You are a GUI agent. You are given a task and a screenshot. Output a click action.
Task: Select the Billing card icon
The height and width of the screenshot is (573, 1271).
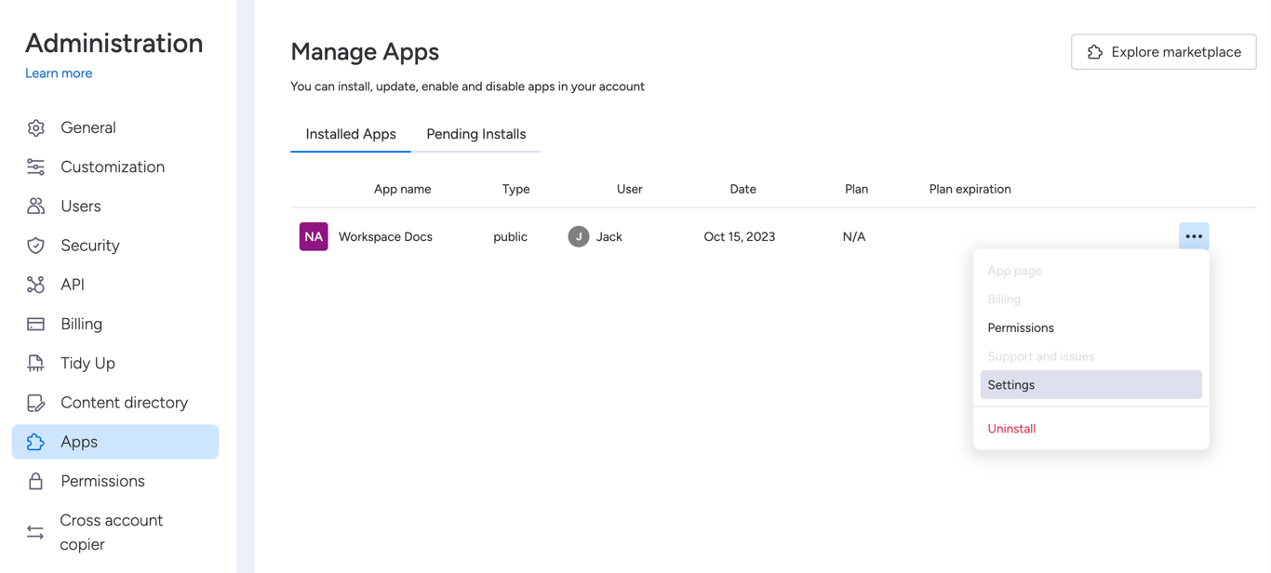35,324
